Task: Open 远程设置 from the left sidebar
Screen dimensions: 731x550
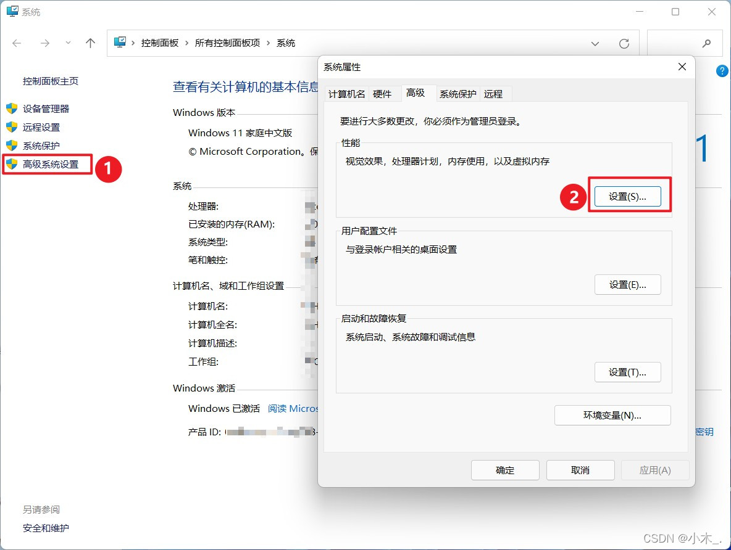Action: point(41,127)
